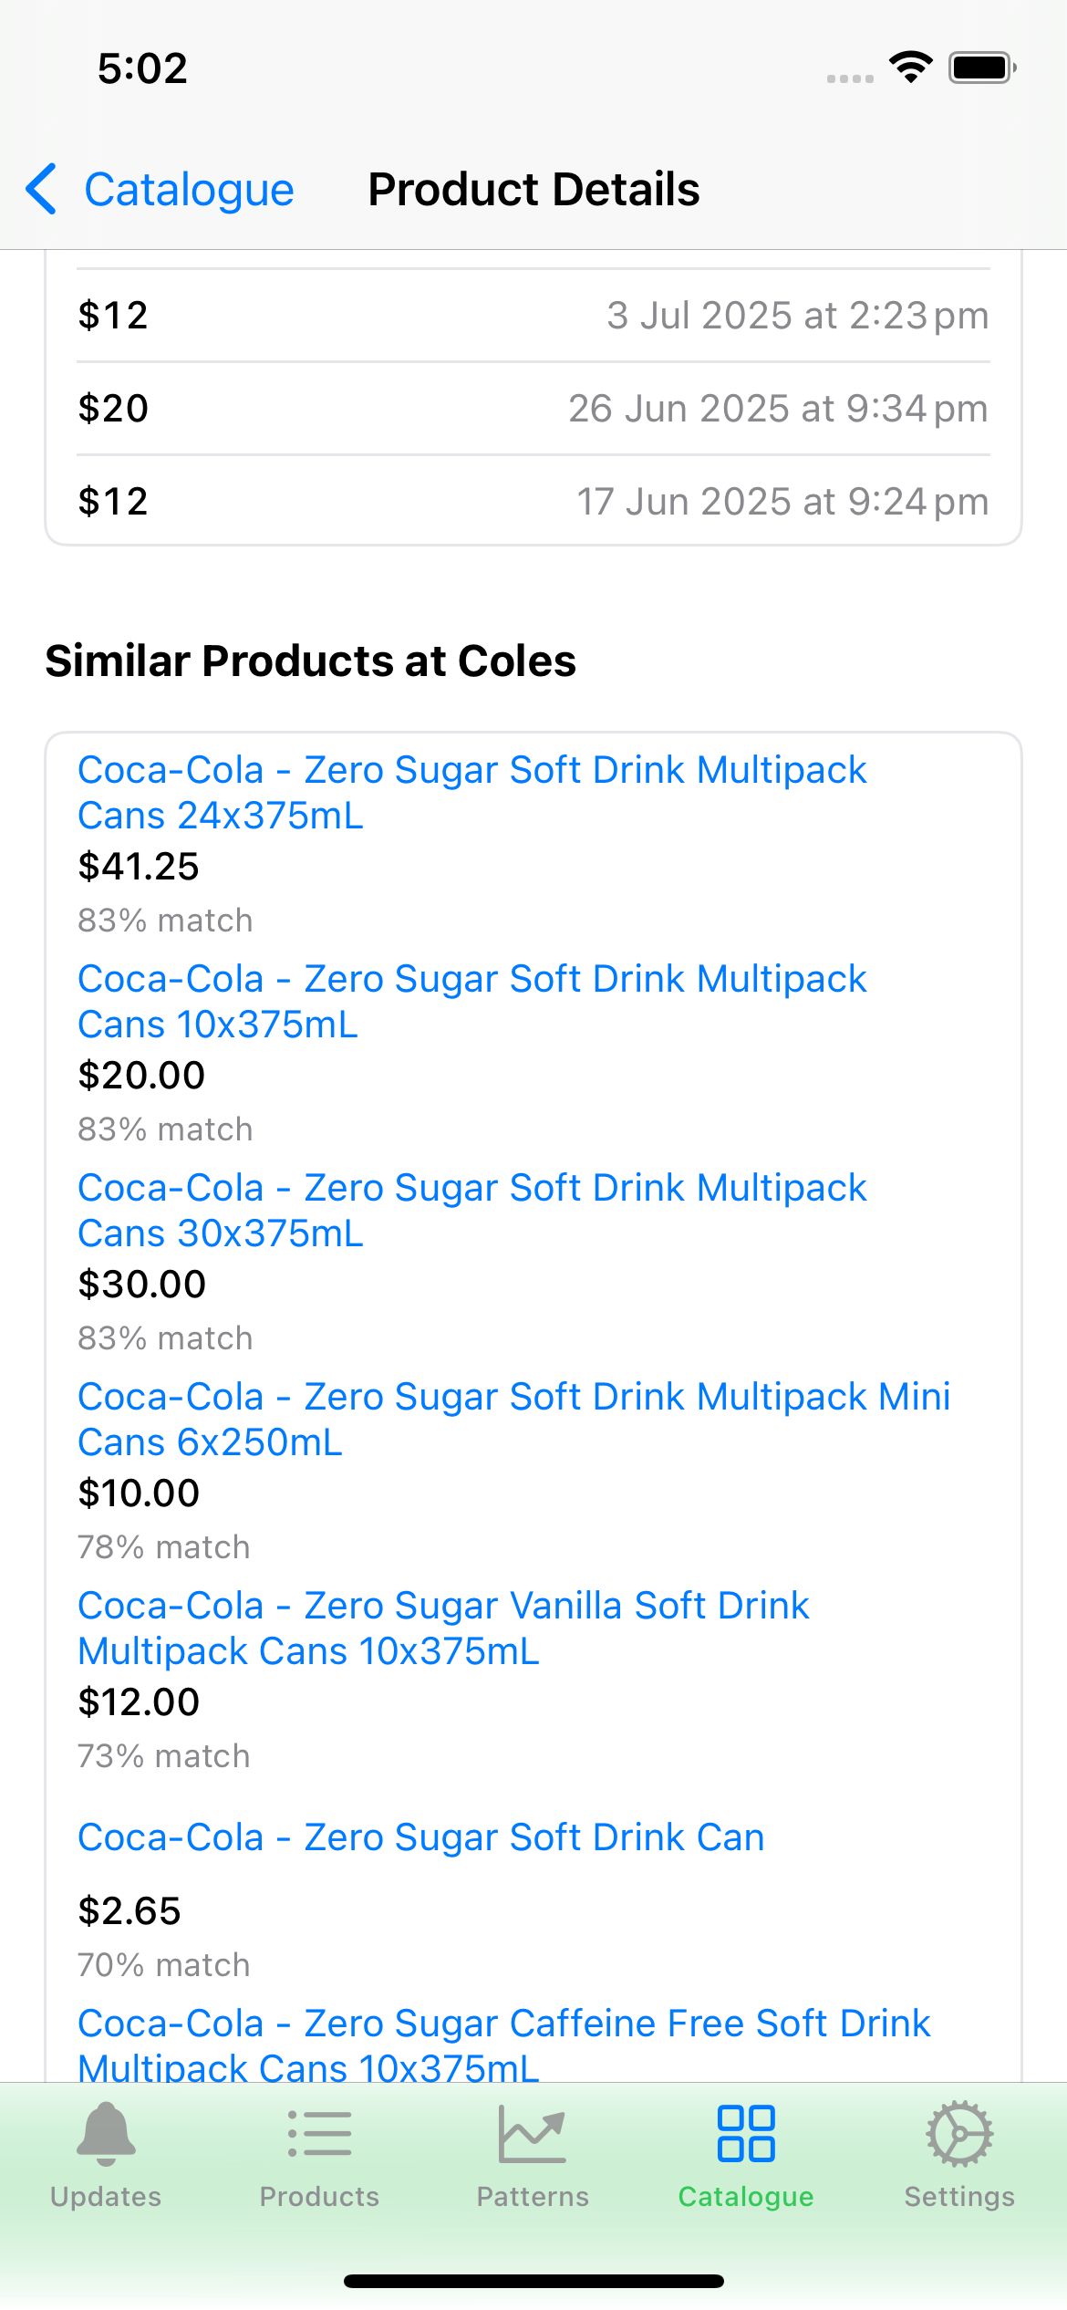Viewport: 1067px width, 2310px height.
Task: Tap the home indicator bar
Action: click(533, 2281)
